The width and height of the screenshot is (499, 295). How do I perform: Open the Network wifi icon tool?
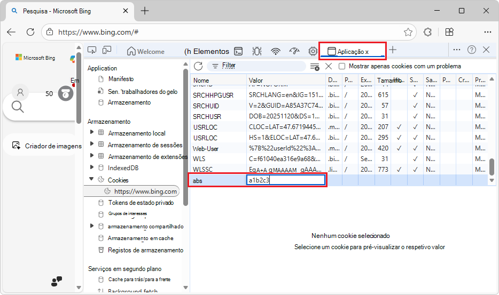click(x=276, y=51)
